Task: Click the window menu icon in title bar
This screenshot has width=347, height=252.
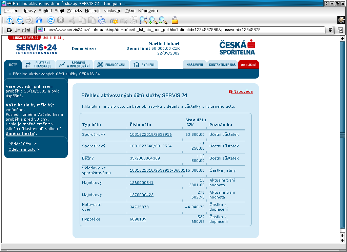Action: 4,3
